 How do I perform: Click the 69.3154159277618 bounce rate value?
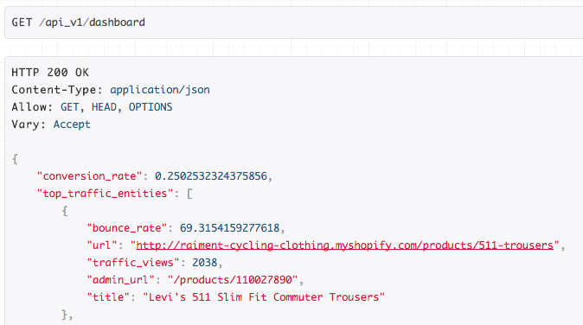(x=229, y=227)
